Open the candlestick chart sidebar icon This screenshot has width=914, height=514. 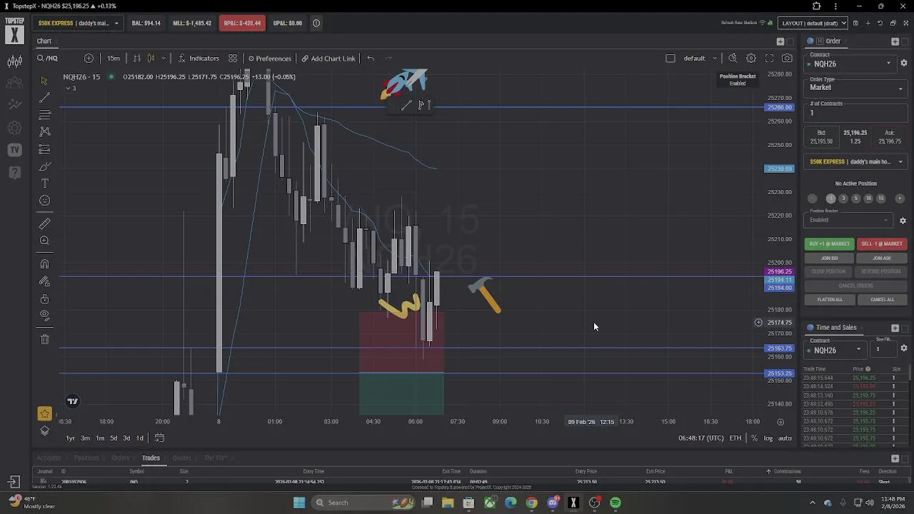pyautogui.click(x=14, y=62)
